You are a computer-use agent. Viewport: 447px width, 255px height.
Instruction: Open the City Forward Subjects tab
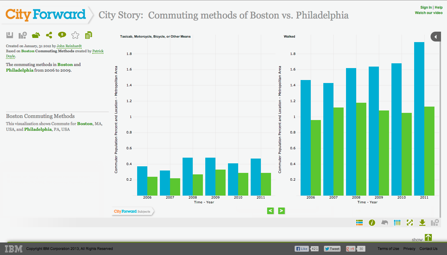133,211
